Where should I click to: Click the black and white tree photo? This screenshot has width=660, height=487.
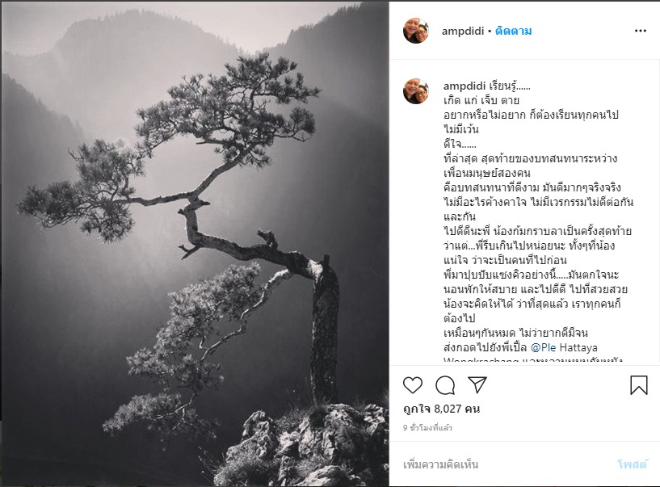195,244
